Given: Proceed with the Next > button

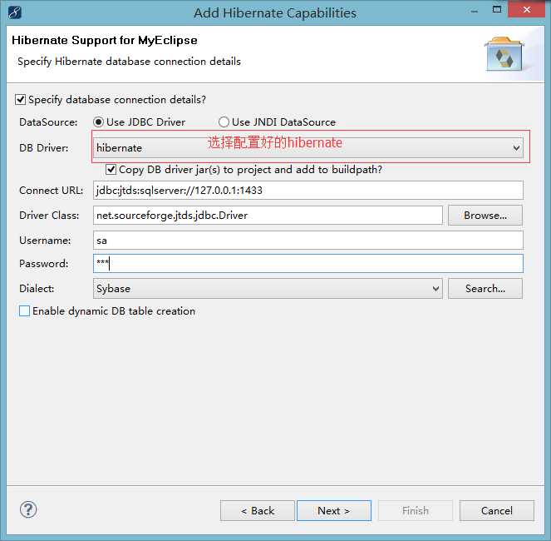Looking at the screenshot, I should coord(334,511).
